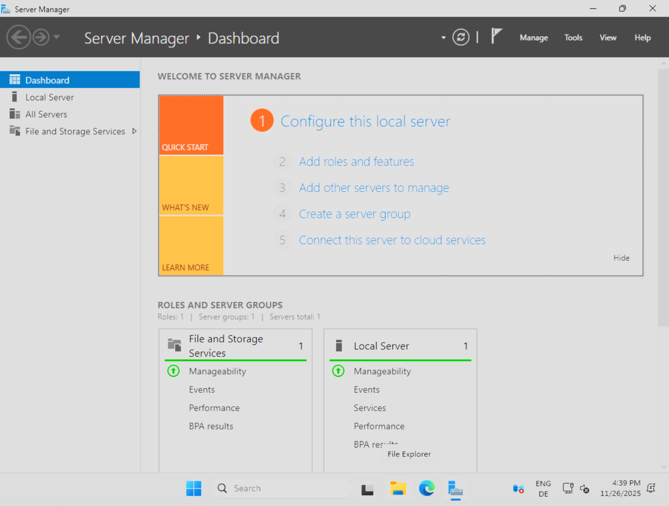Click green Manageability status icon under Local Server
Viewport: 669px width, 506px height.
tap(338, 371)
